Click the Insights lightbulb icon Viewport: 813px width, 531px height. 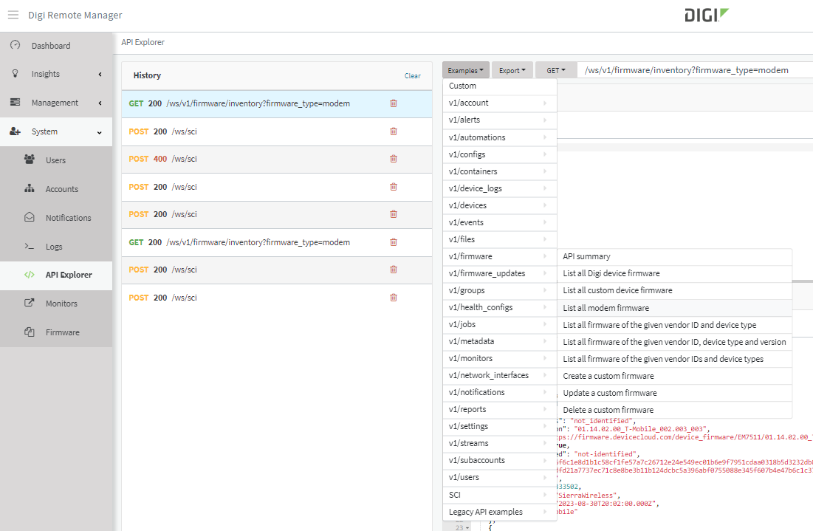click(x=15, y=74)
